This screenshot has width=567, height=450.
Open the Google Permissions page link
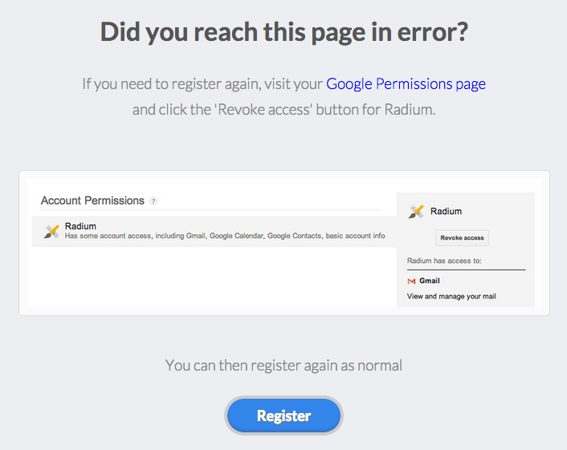point(406,83)
